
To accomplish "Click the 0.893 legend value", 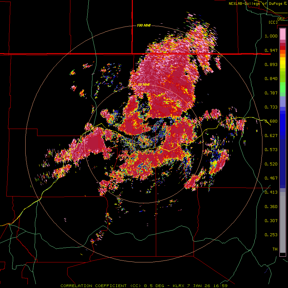I will click(271, 64).
